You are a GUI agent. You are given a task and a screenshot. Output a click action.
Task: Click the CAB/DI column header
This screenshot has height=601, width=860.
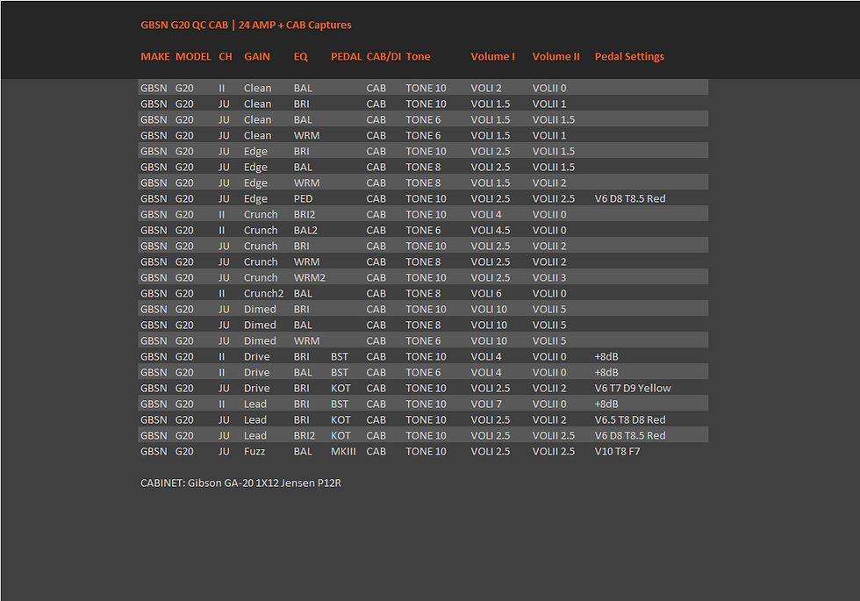(x=384, y=56)
